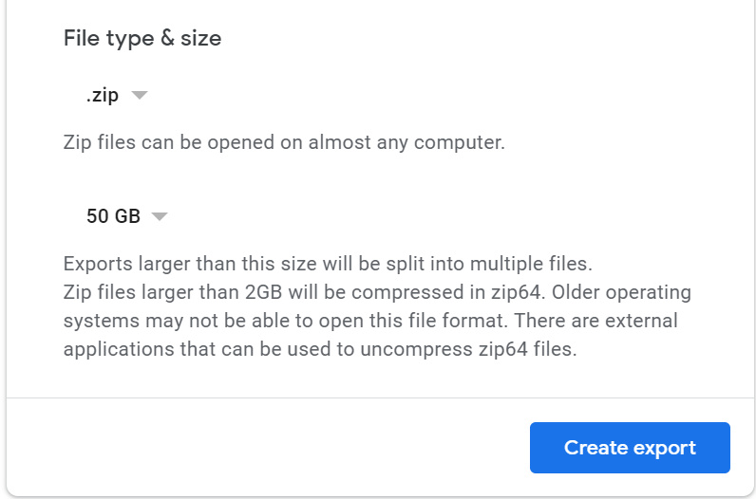This screenshot has height=499, width=756.
Task: Click the 'applications that can be used' line
Action: 320,349
